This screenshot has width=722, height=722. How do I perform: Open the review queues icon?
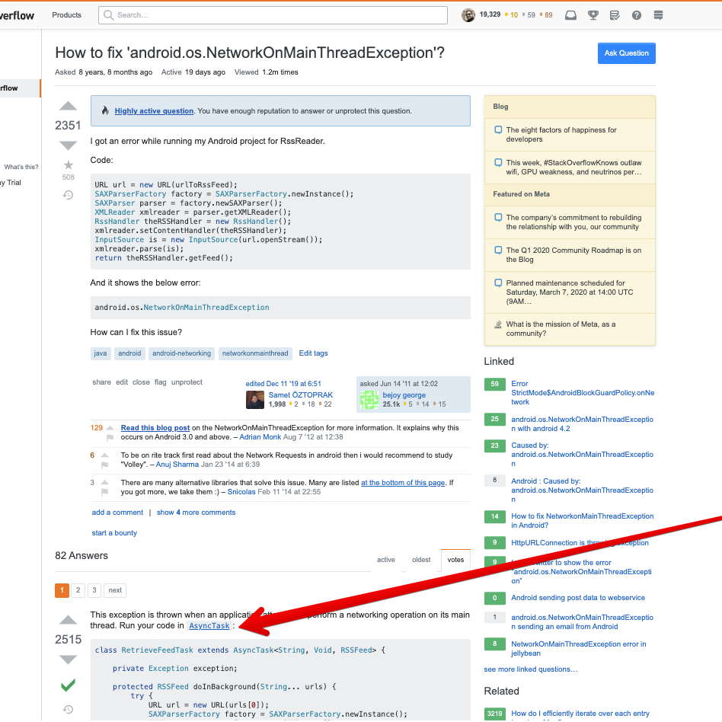click(x=615, y=14)
